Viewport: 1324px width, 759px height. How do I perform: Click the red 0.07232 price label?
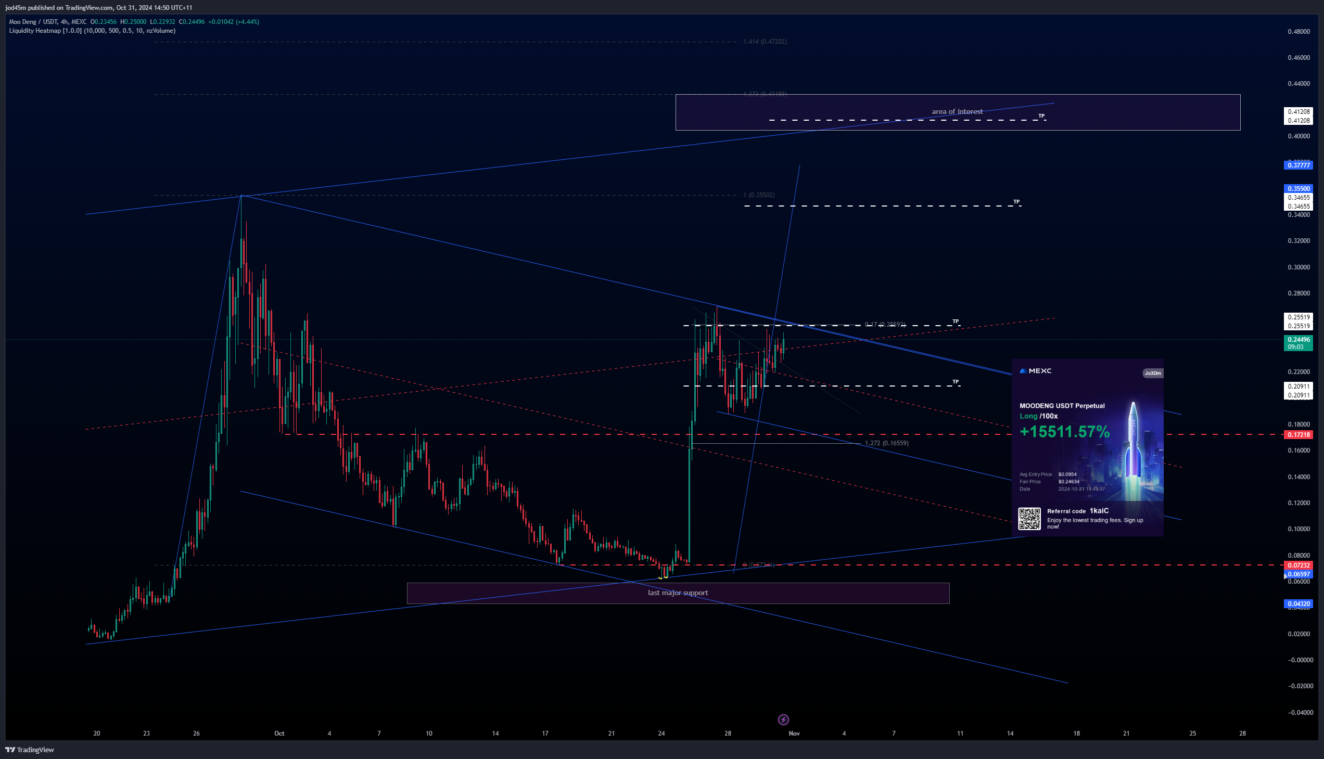click(x=1298, y=565)
